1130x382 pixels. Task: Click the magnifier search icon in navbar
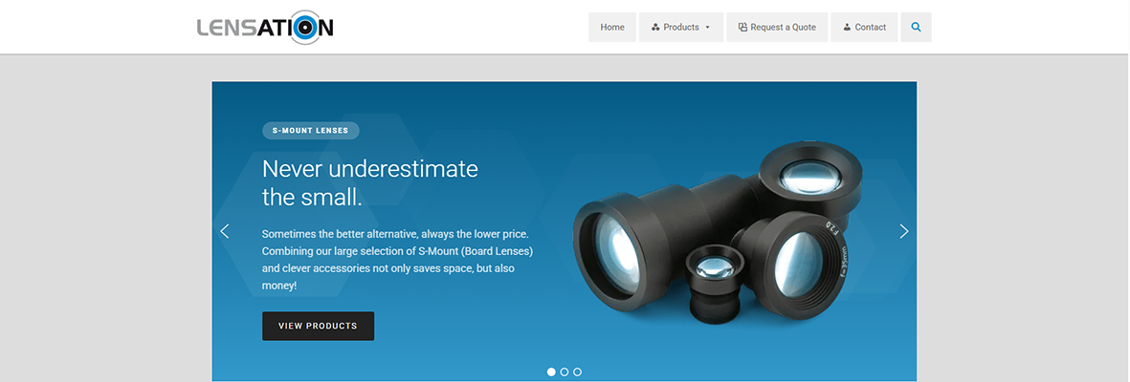916,28
